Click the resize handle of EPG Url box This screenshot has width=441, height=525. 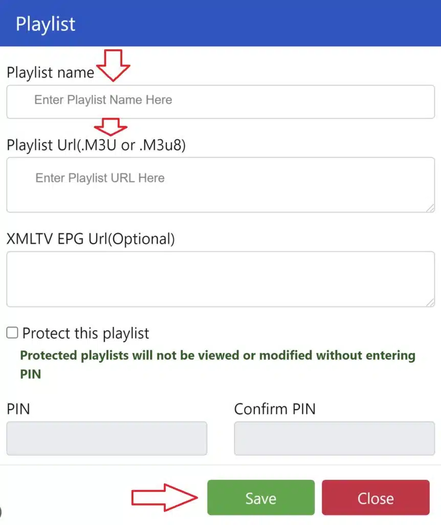[430, 302]
